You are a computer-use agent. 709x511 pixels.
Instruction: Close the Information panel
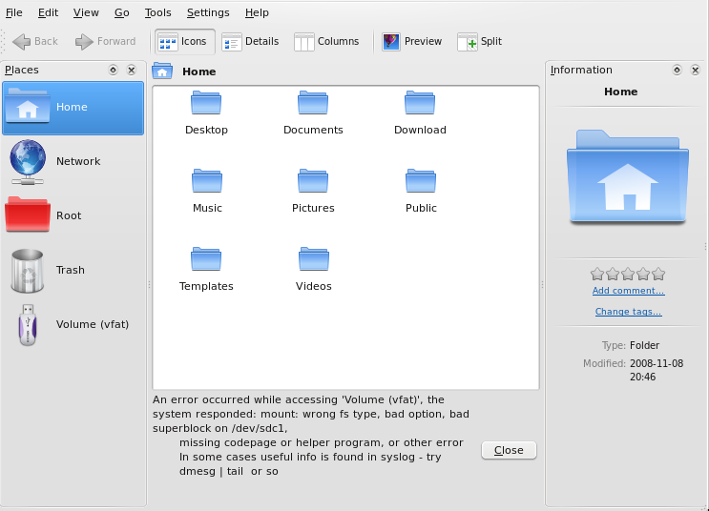pyautogui.click(x=694, y=70)
